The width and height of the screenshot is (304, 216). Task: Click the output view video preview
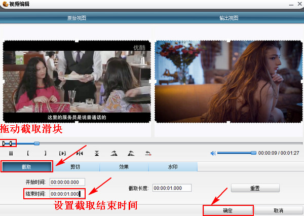(229, 82)
